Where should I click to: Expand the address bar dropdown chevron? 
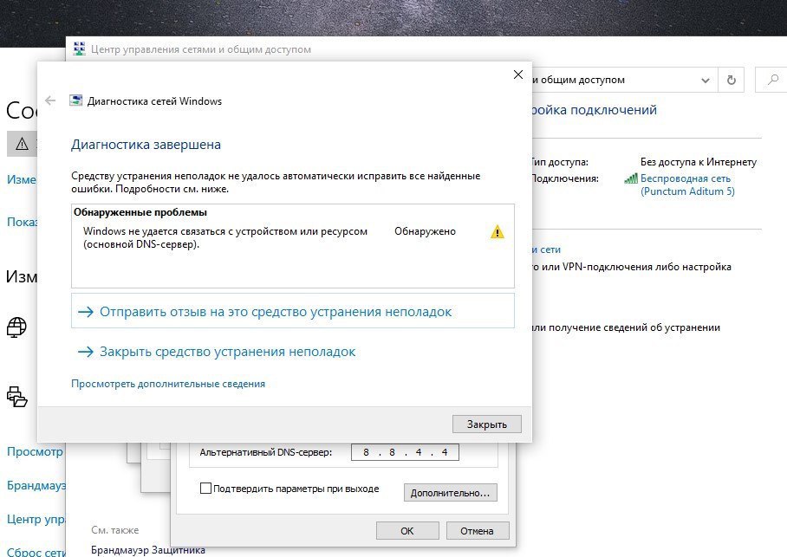[706, 81]
